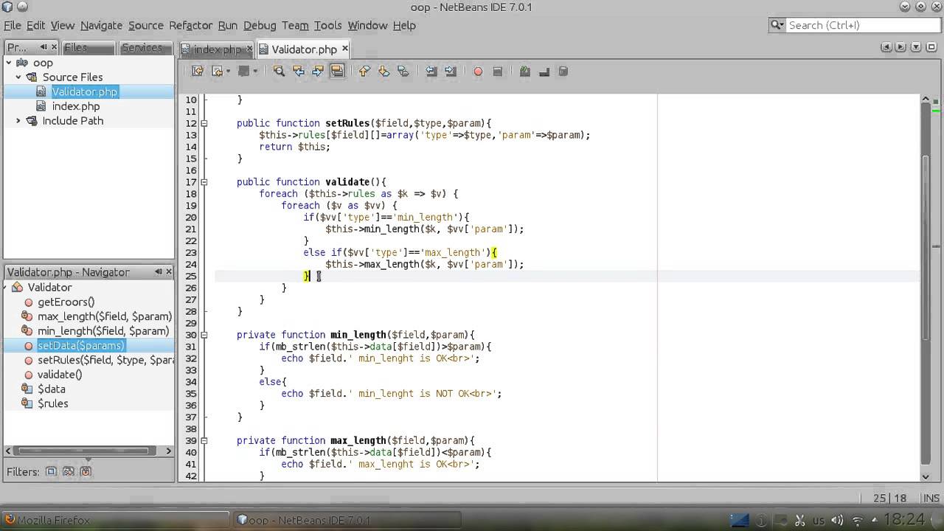Open the Refactor menu
The image size is (944, 531).
tap(190, 25)
